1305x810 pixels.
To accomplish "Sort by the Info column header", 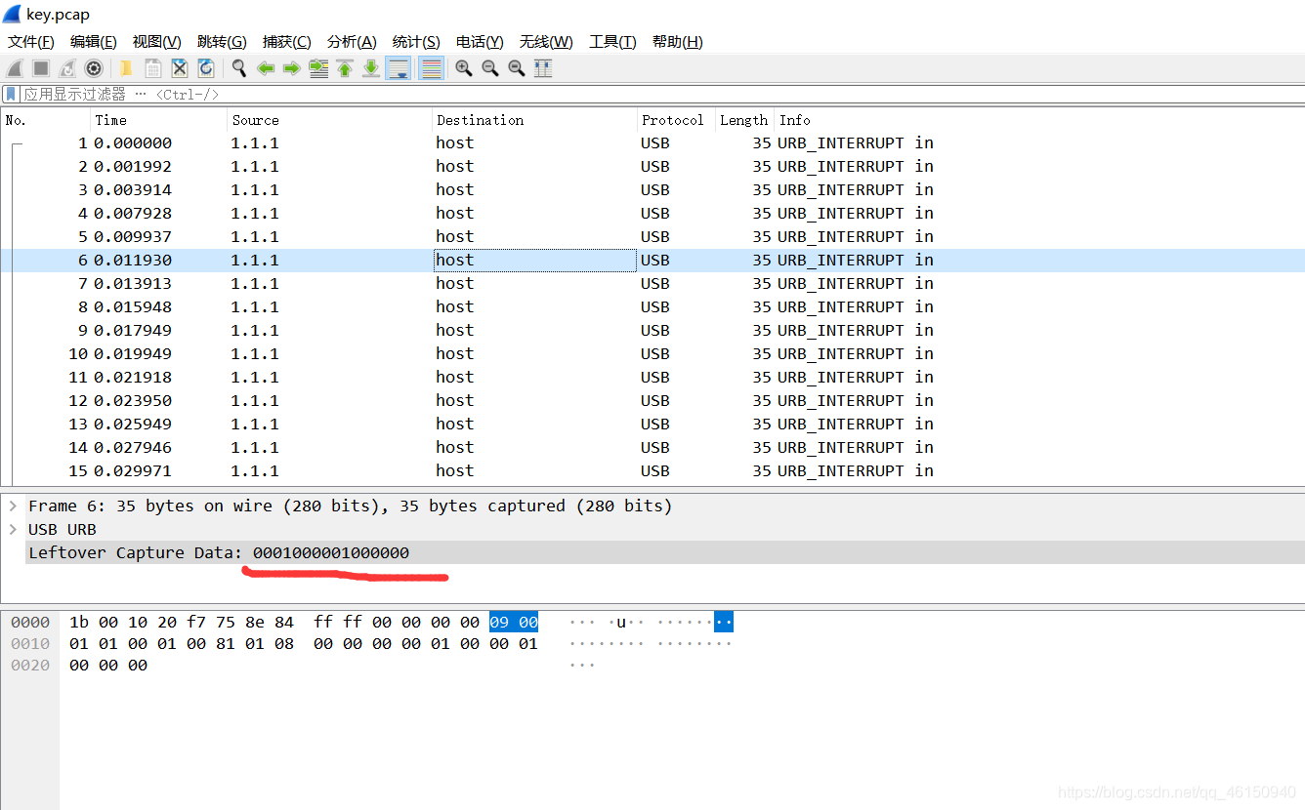I will (x=1039, y=120).
